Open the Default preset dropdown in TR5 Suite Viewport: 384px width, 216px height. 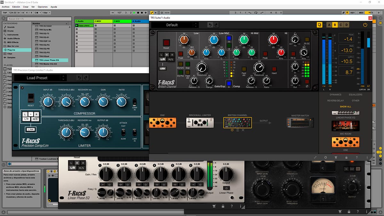(172, 25)
